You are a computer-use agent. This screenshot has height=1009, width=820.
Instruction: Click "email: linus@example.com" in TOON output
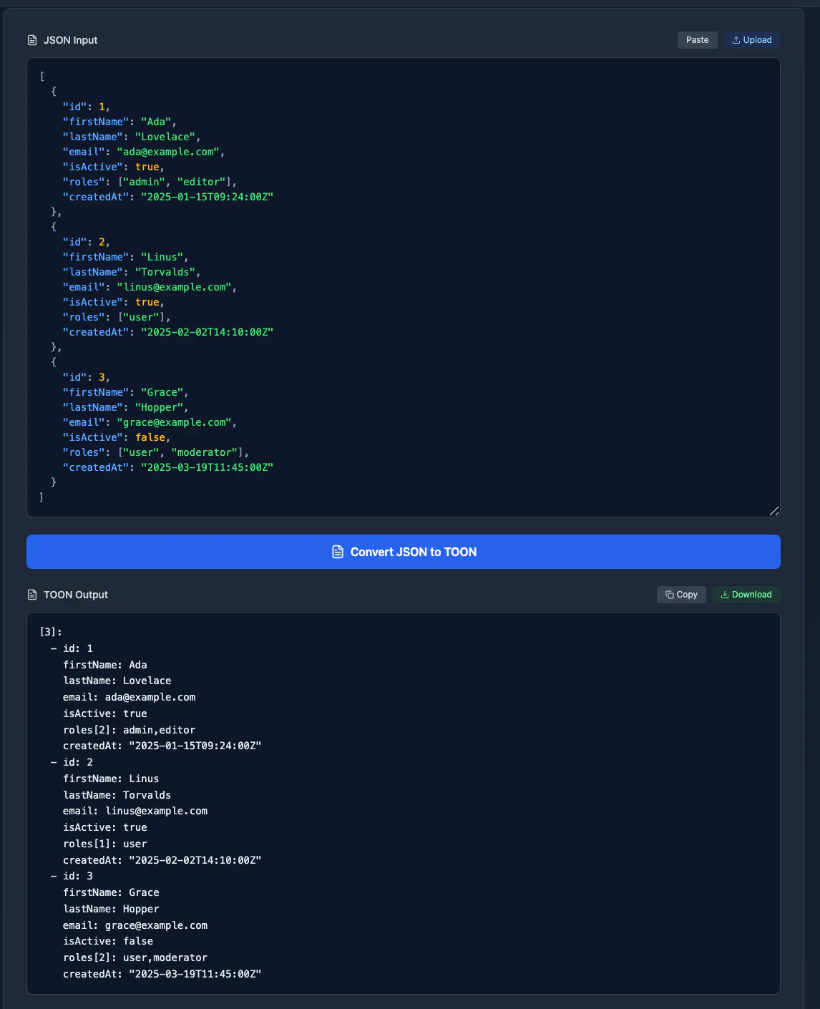[x=135, y=811]
